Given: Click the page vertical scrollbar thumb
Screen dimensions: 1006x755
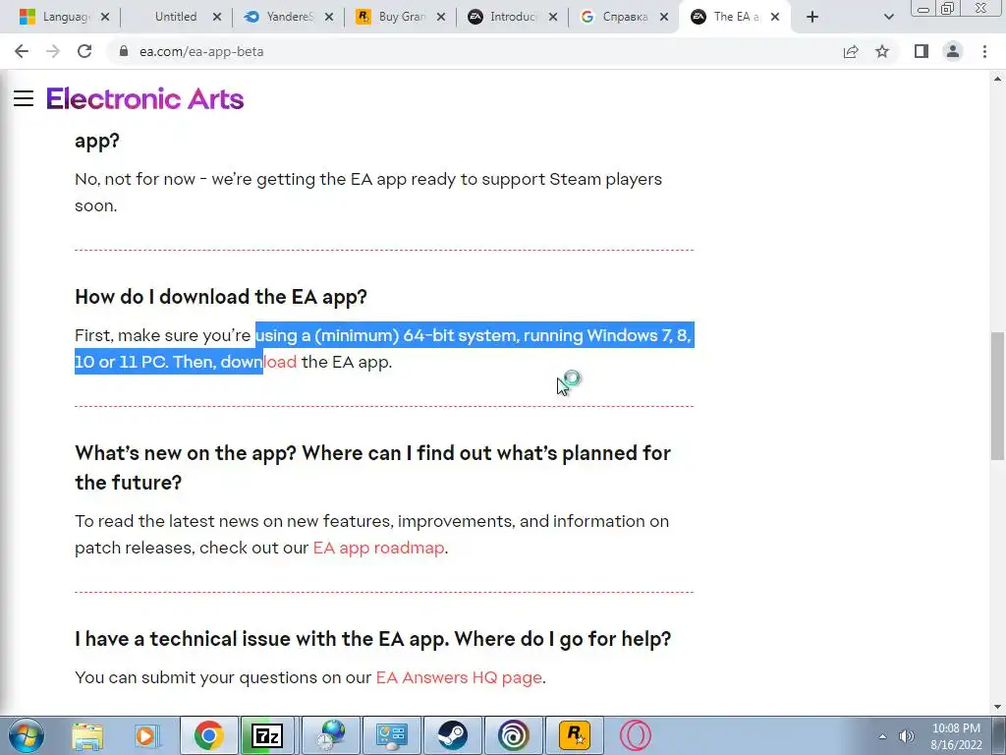Looking at the screenshot, I should pyautogui.click(x=997, y=395).
